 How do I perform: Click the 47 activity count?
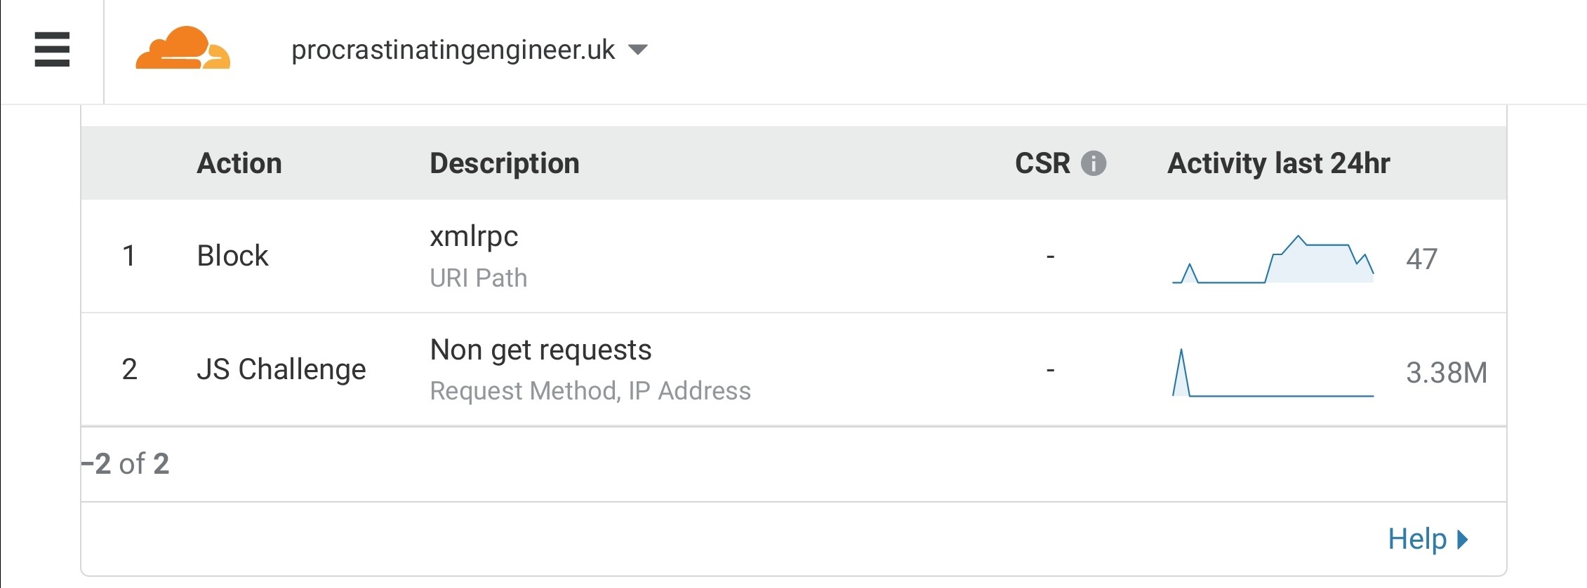point(1422,259)
